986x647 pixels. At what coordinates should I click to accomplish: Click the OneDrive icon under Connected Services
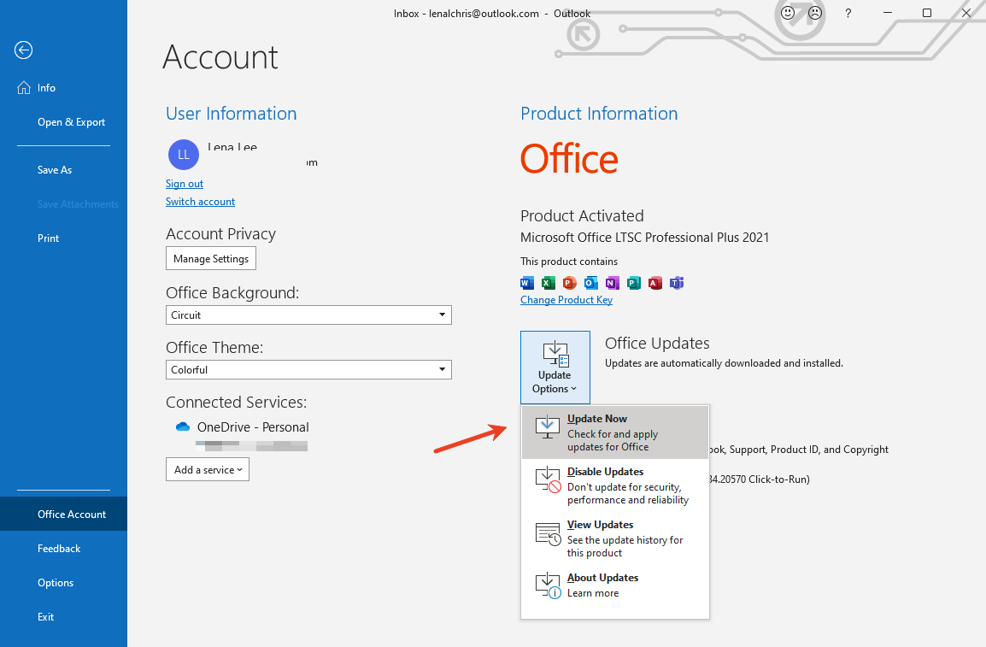pyautogui.click(x=182, y=426)
